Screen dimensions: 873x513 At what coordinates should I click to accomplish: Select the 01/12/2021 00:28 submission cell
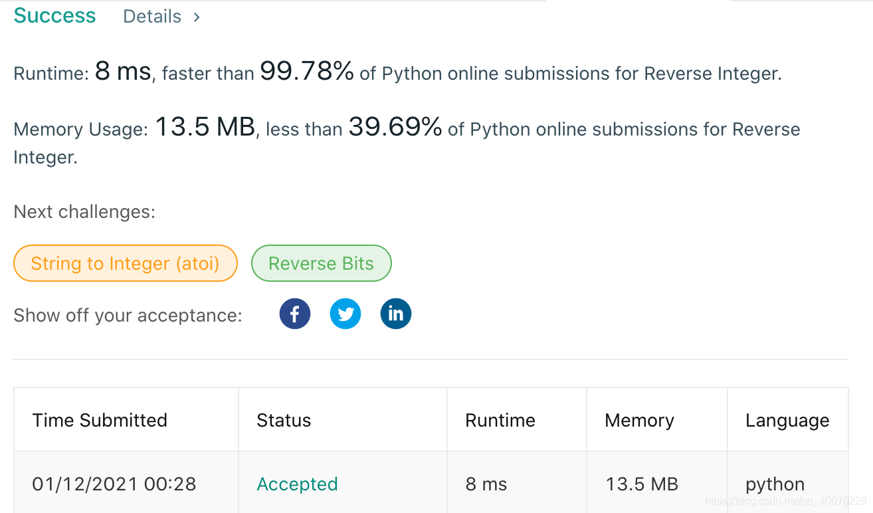click(114, 484)
